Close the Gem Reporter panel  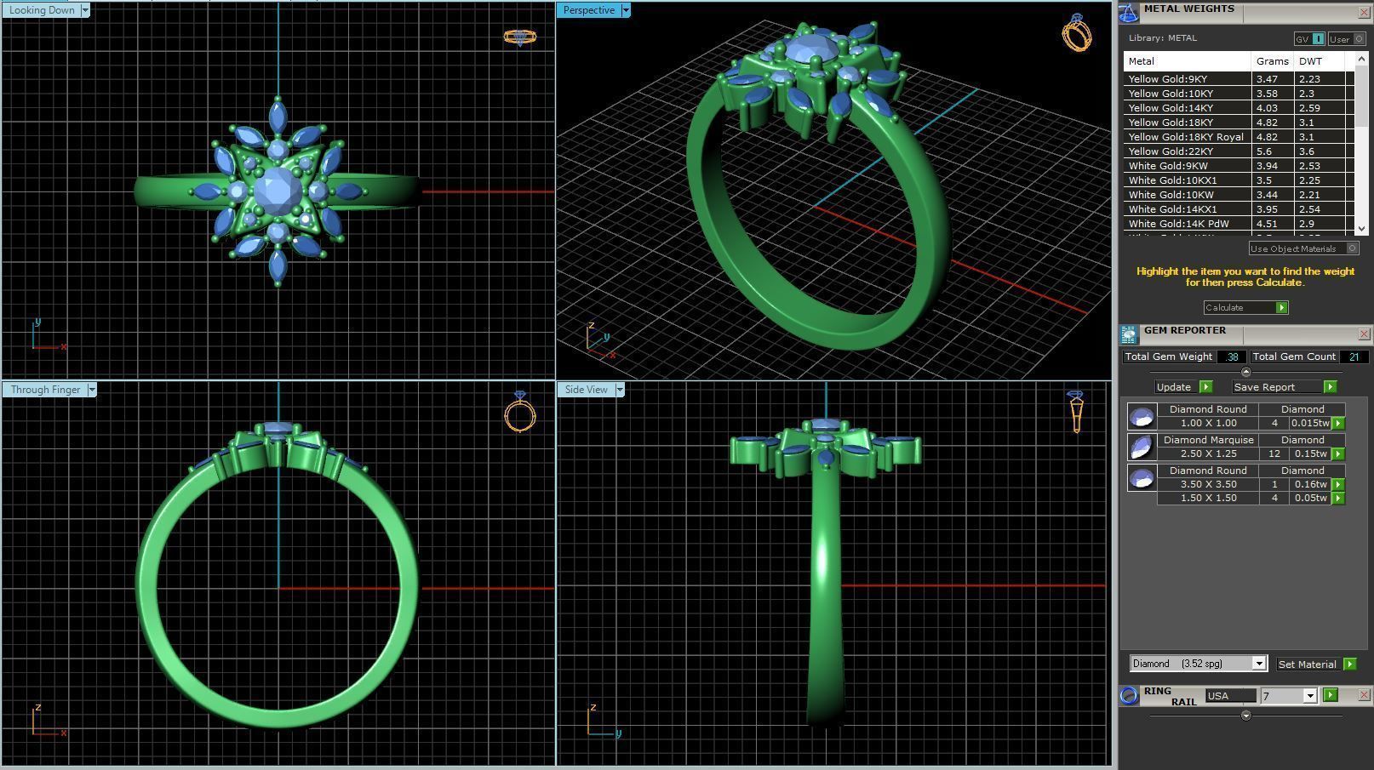pos(1365,334)
